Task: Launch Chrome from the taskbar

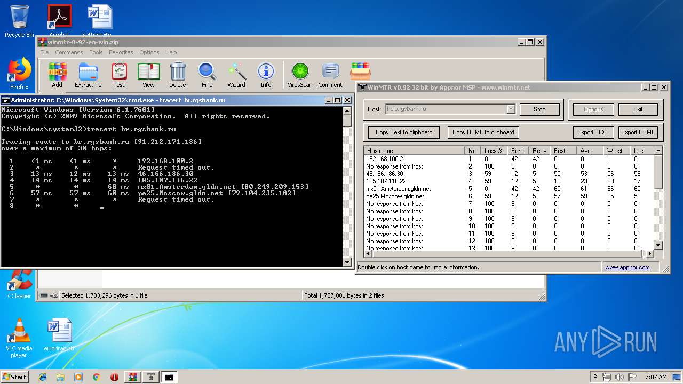Action: point(96,377)
